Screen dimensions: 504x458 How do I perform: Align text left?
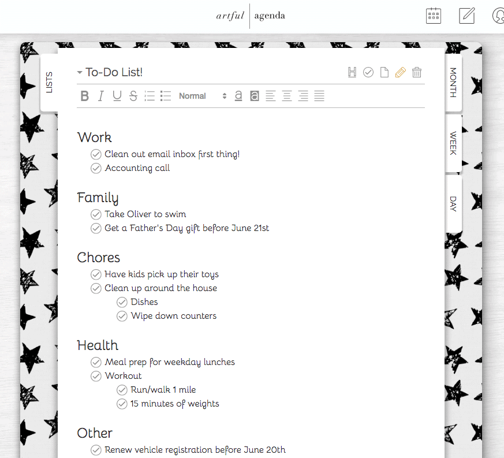click(271, 96)
